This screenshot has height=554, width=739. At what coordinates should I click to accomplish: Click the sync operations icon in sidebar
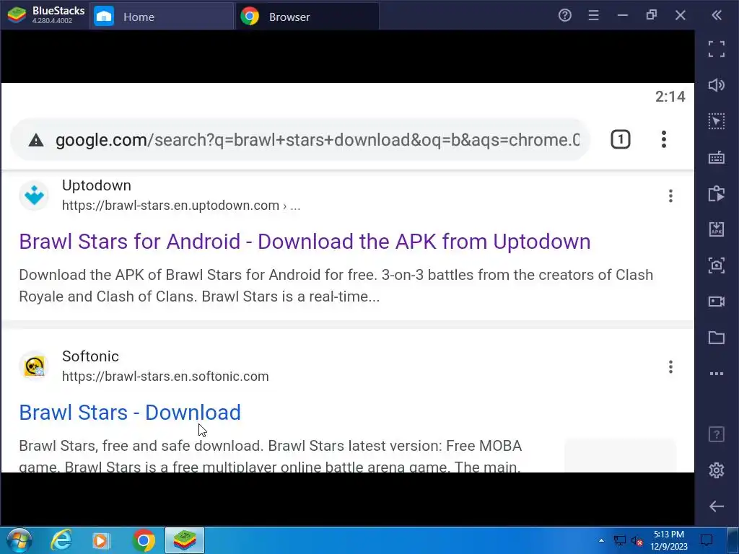click(717, 193)
